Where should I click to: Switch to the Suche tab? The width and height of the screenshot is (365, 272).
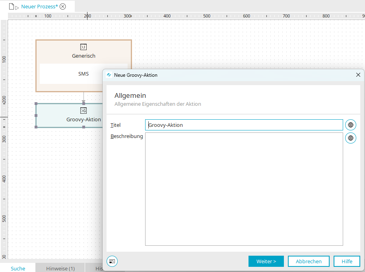[18, 268]
